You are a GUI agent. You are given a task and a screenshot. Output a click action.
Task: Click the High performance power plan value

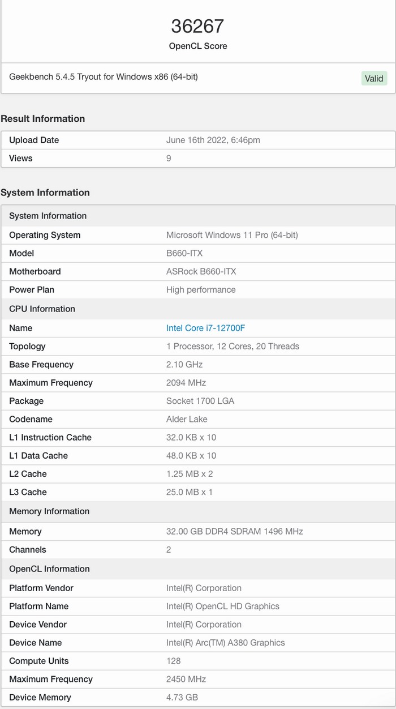point(201,289)
